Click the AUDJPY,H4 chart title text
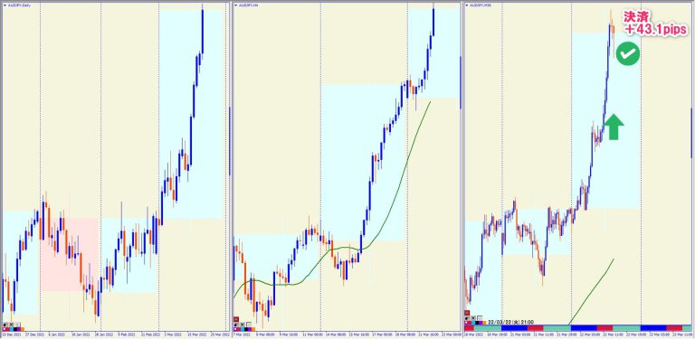Image resolution: width=695 pixels, height=339 pixels. (x=248, y=5)
